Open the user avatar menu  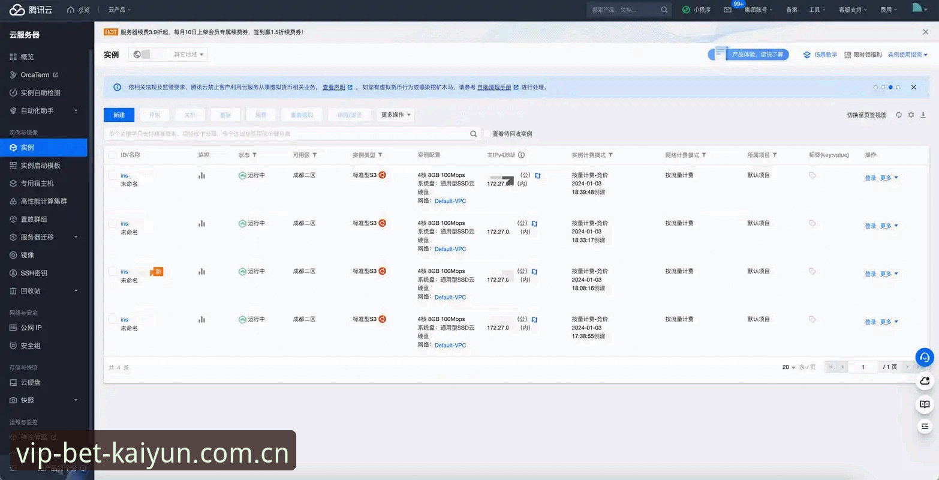[919, 8]
